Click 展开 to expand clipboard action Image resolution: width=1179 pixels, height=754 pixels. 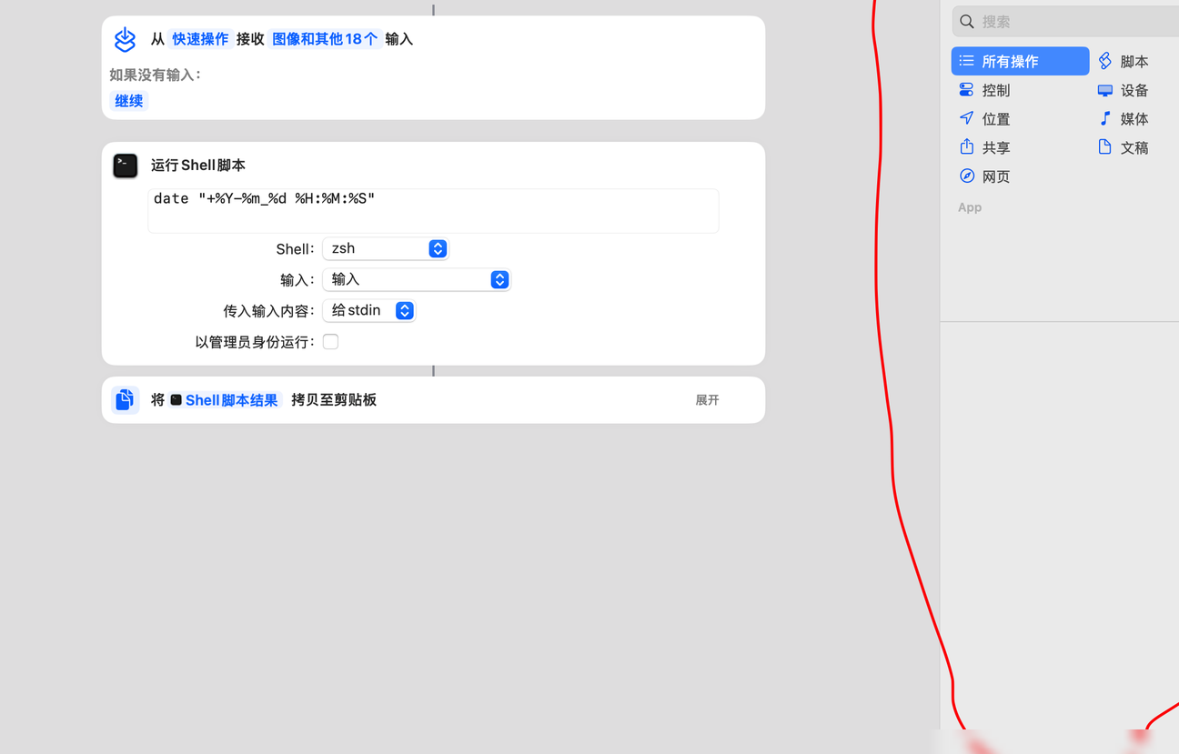coord(707,400)
